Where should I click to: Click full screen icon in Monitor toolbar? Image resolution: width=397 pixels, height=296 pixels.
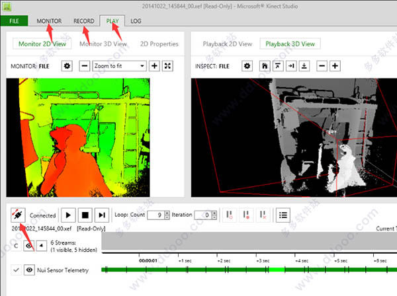[x=167, y=66]
